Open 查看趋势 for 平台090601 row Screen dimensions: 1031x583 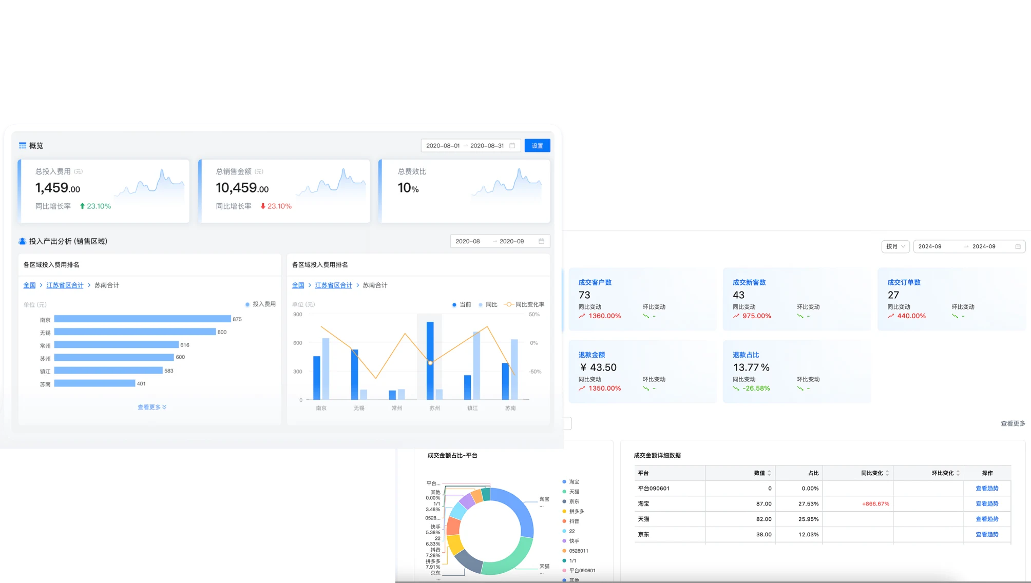(987, 489)
